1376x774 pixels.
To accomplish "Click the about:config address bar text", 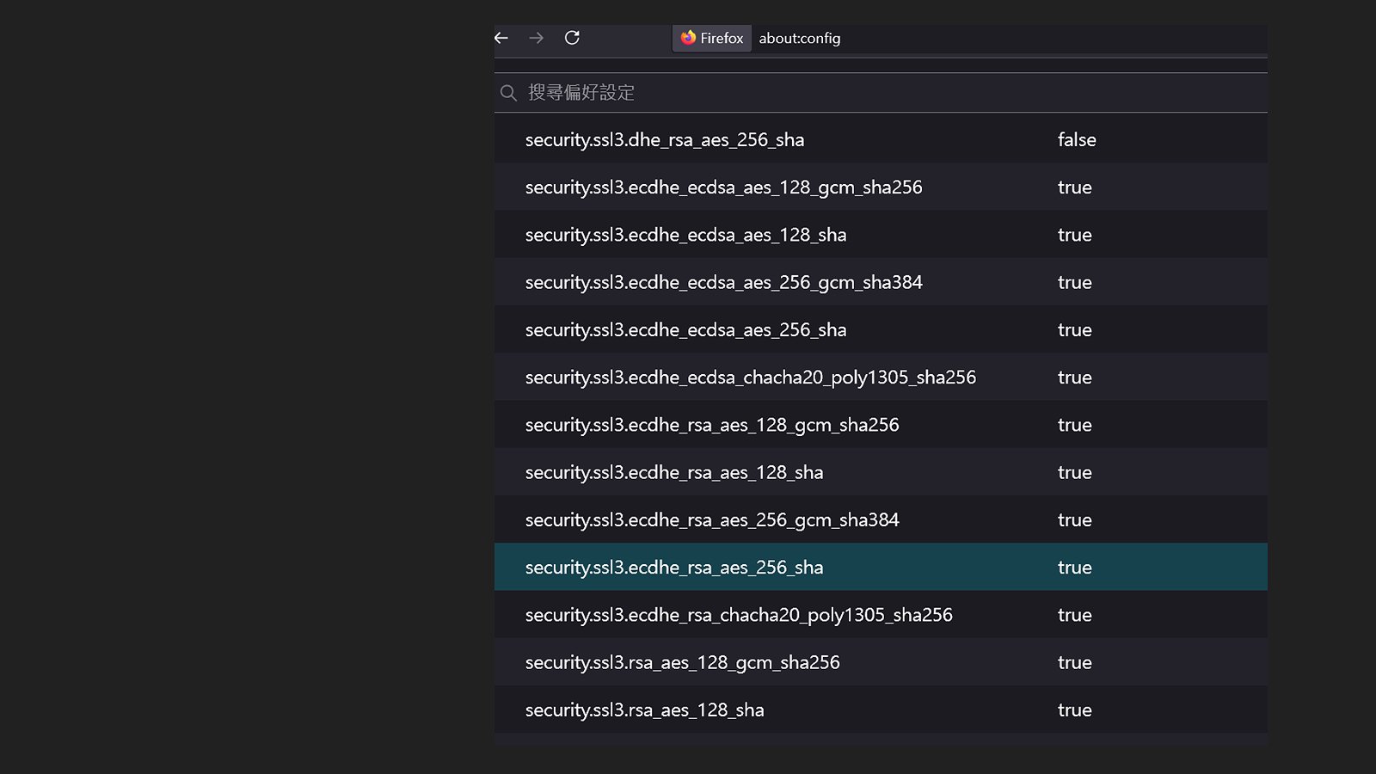I will click(x=799, y=38).
